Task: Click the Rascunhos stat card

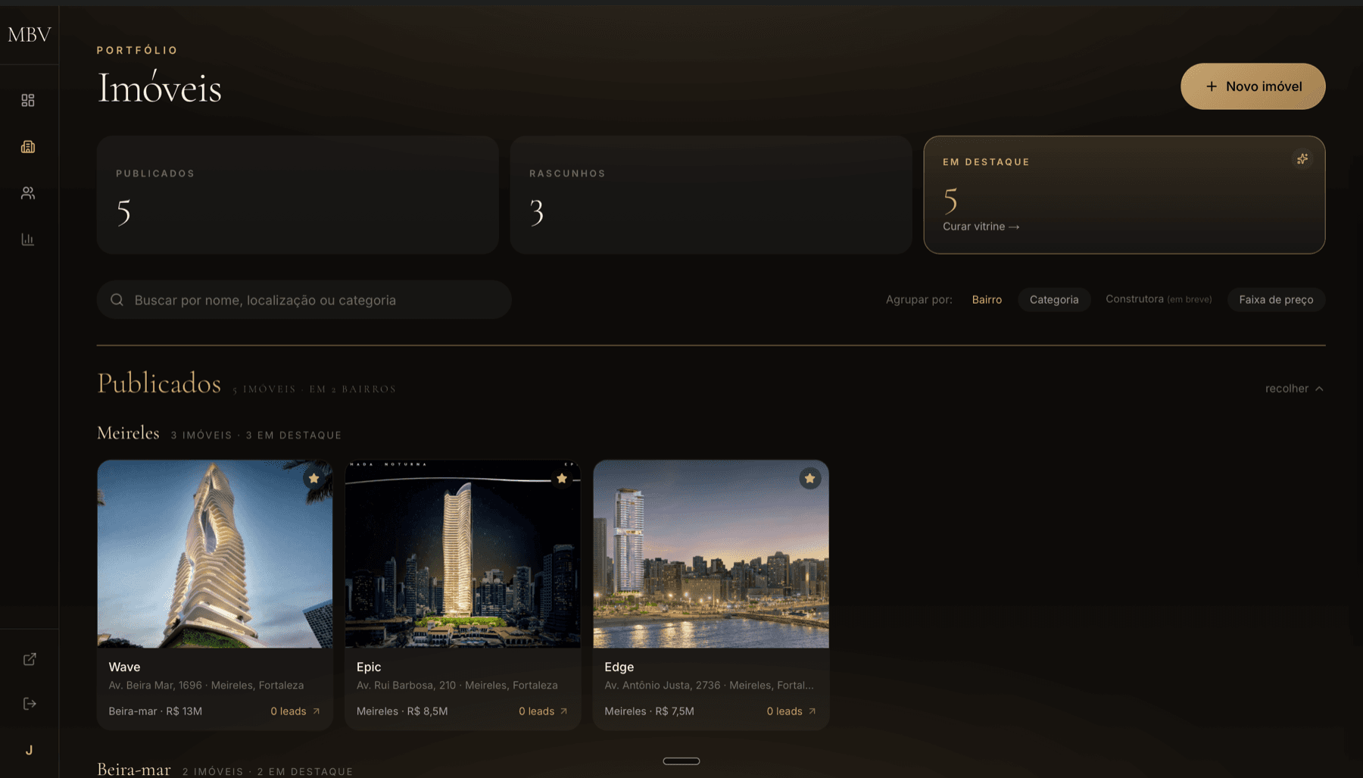Action: [x=711, y=195]
